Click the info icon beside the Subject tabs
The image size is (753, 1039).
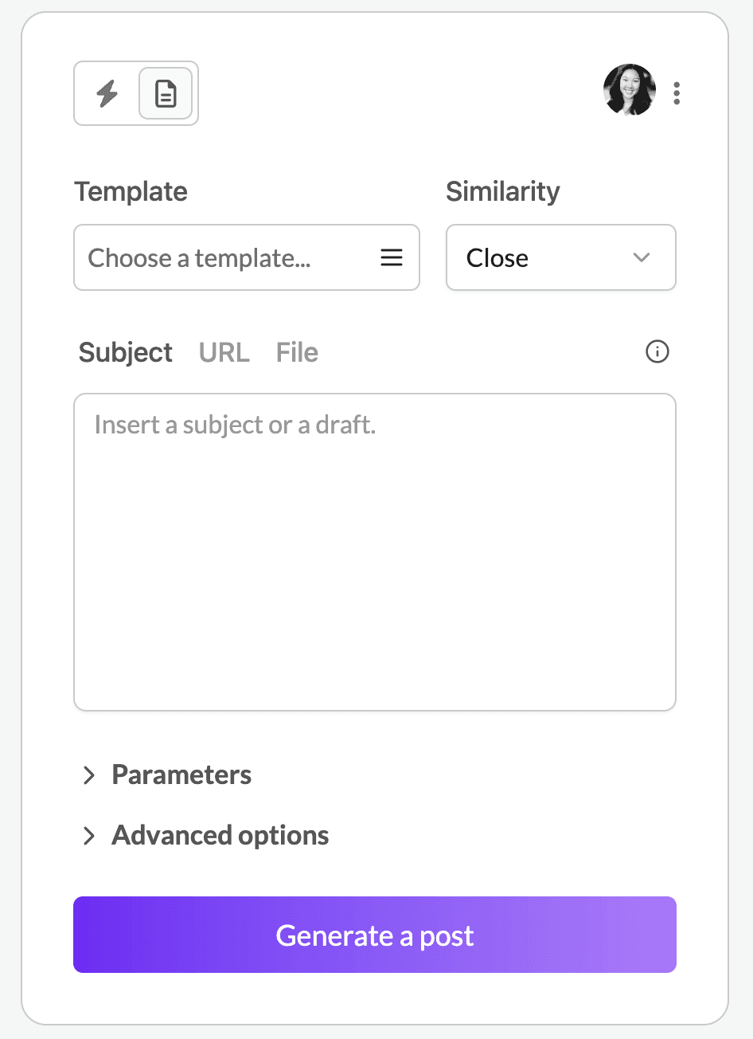tap(657, 351)
